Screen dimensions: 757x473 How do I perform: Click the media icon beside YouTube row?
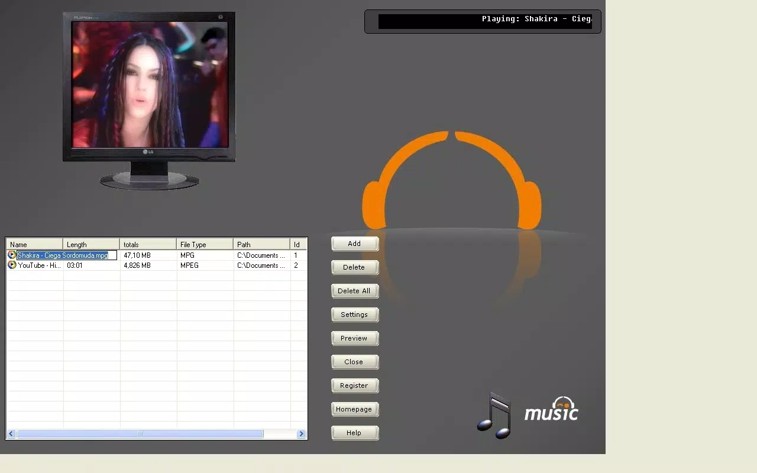(12, 265)
